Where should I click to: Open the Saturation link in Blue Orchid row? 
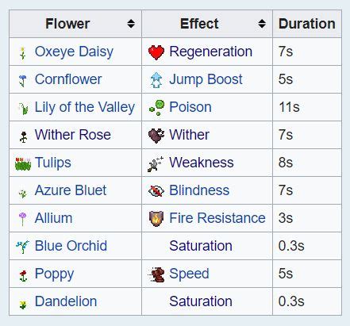click(201, 246)
